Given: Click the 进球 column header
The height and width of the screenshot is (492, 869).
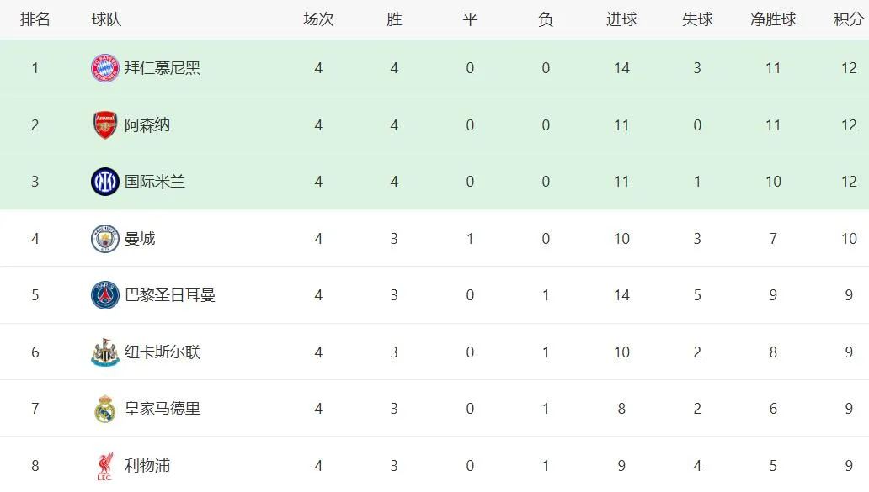Looking at the screenshot, I should [x=621, y=19].
